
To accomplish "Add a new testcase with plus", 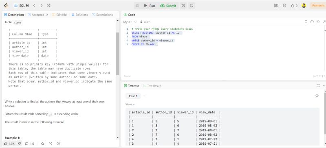I will click(144, 96).
